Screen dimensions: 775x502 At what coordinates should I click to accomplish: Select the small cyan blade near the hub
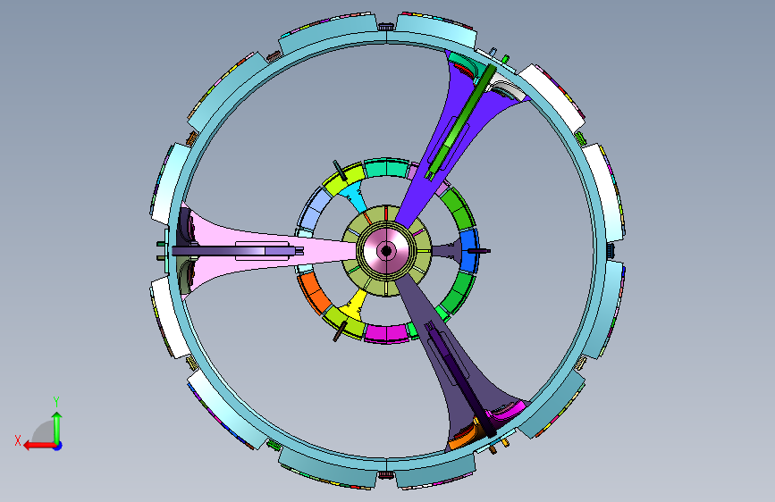354,195
